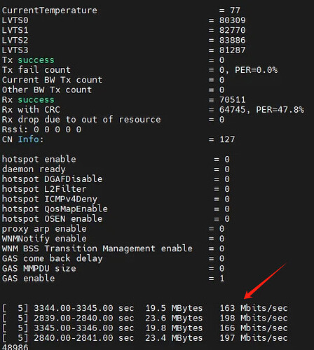Click the hotspot L2Filter text

44,189
